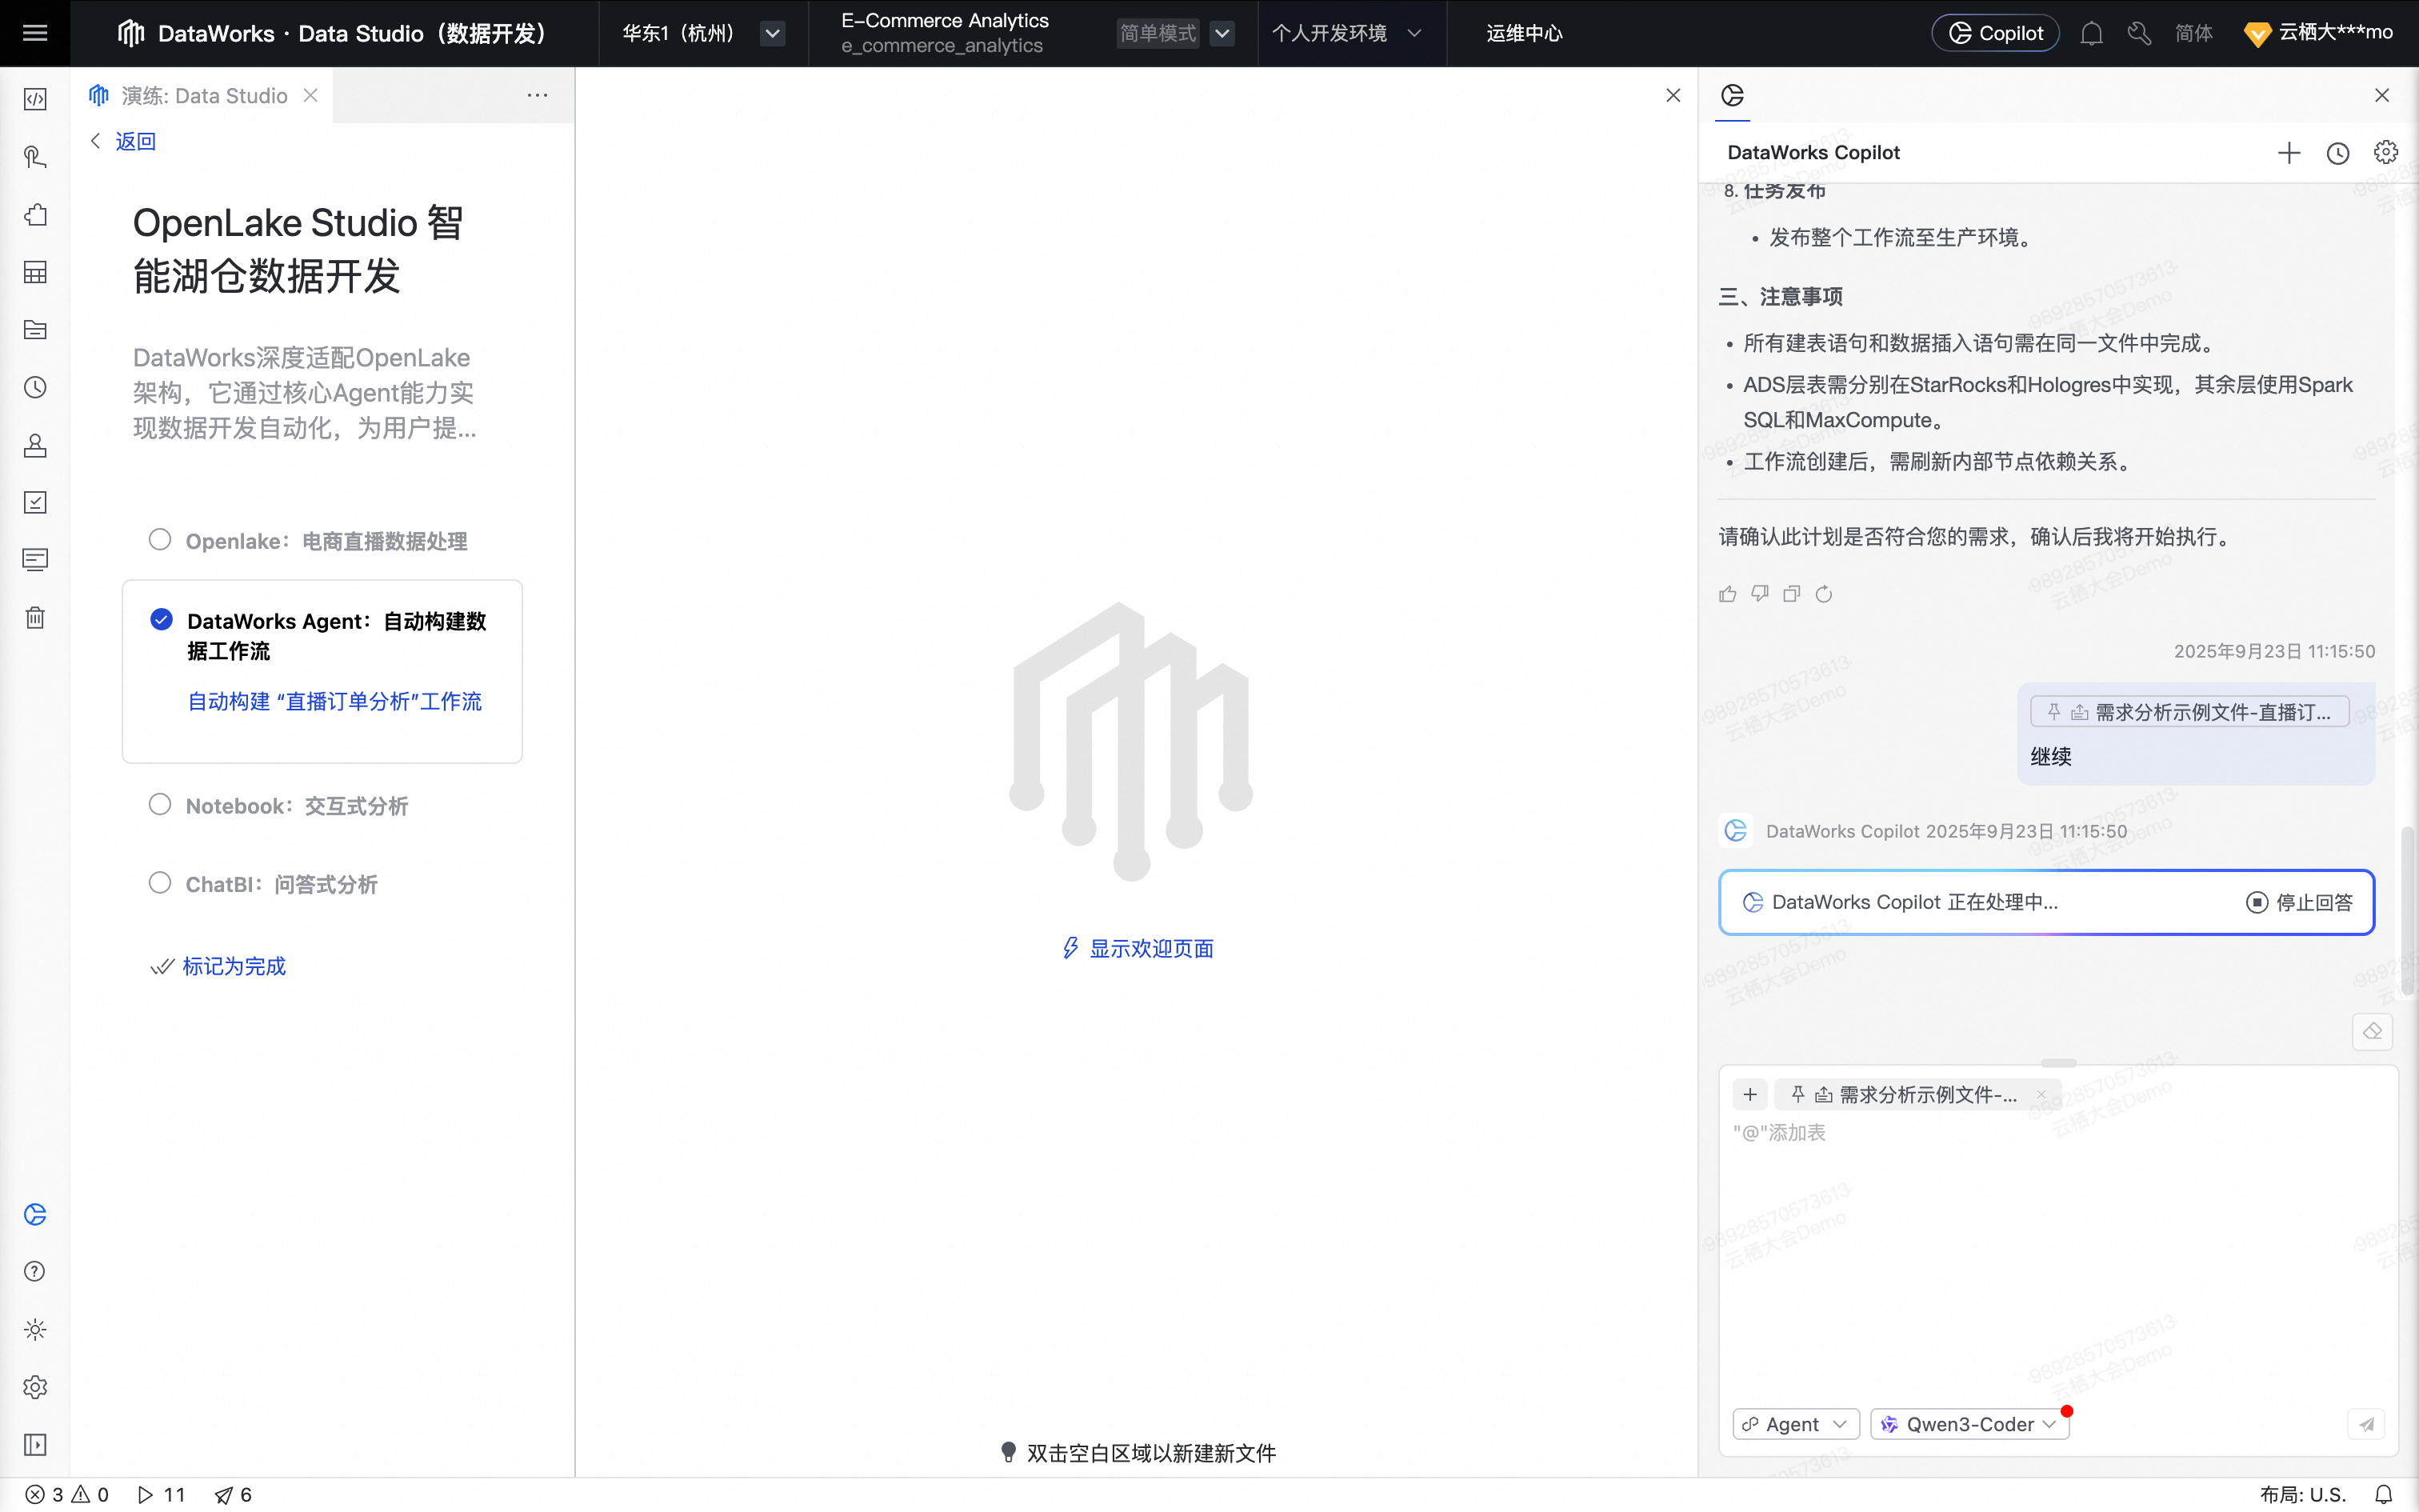2419x1512 pixels.
Task: Select Openlake 电商直播数据处理 radio option
Action: (x=160, y=540)
